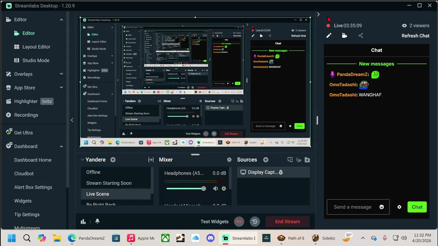Edit stream info pencil icon
This screenshot has width=438, height=246.
coord(329,36)
